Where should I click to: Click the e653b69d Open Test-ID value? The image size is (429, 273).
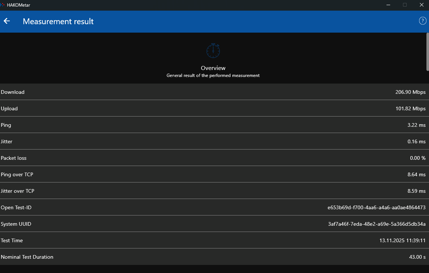coord(377,207)
